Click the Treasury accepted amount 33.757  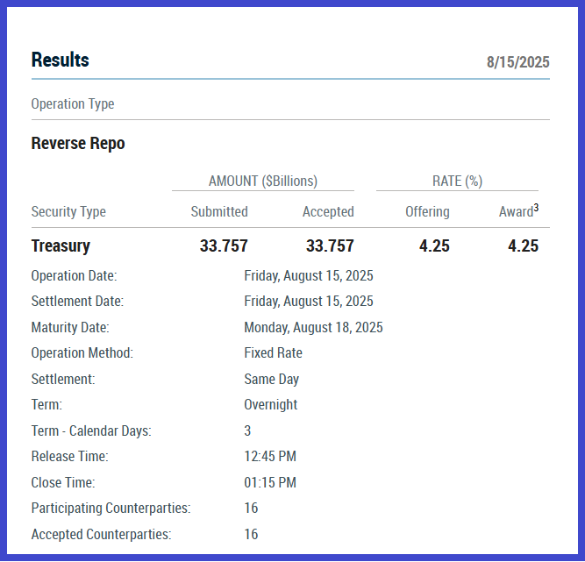tap(330, 246)
